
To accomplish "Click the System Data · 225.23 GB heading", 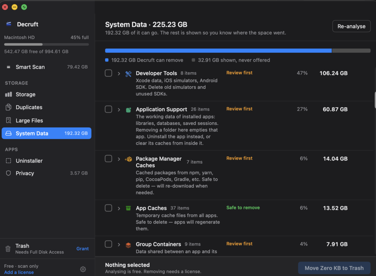I will 146,25.
